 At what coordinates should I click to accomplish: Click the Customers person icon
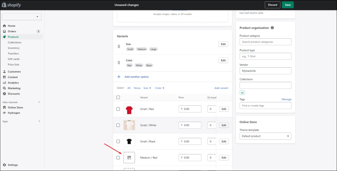(4, 72)
